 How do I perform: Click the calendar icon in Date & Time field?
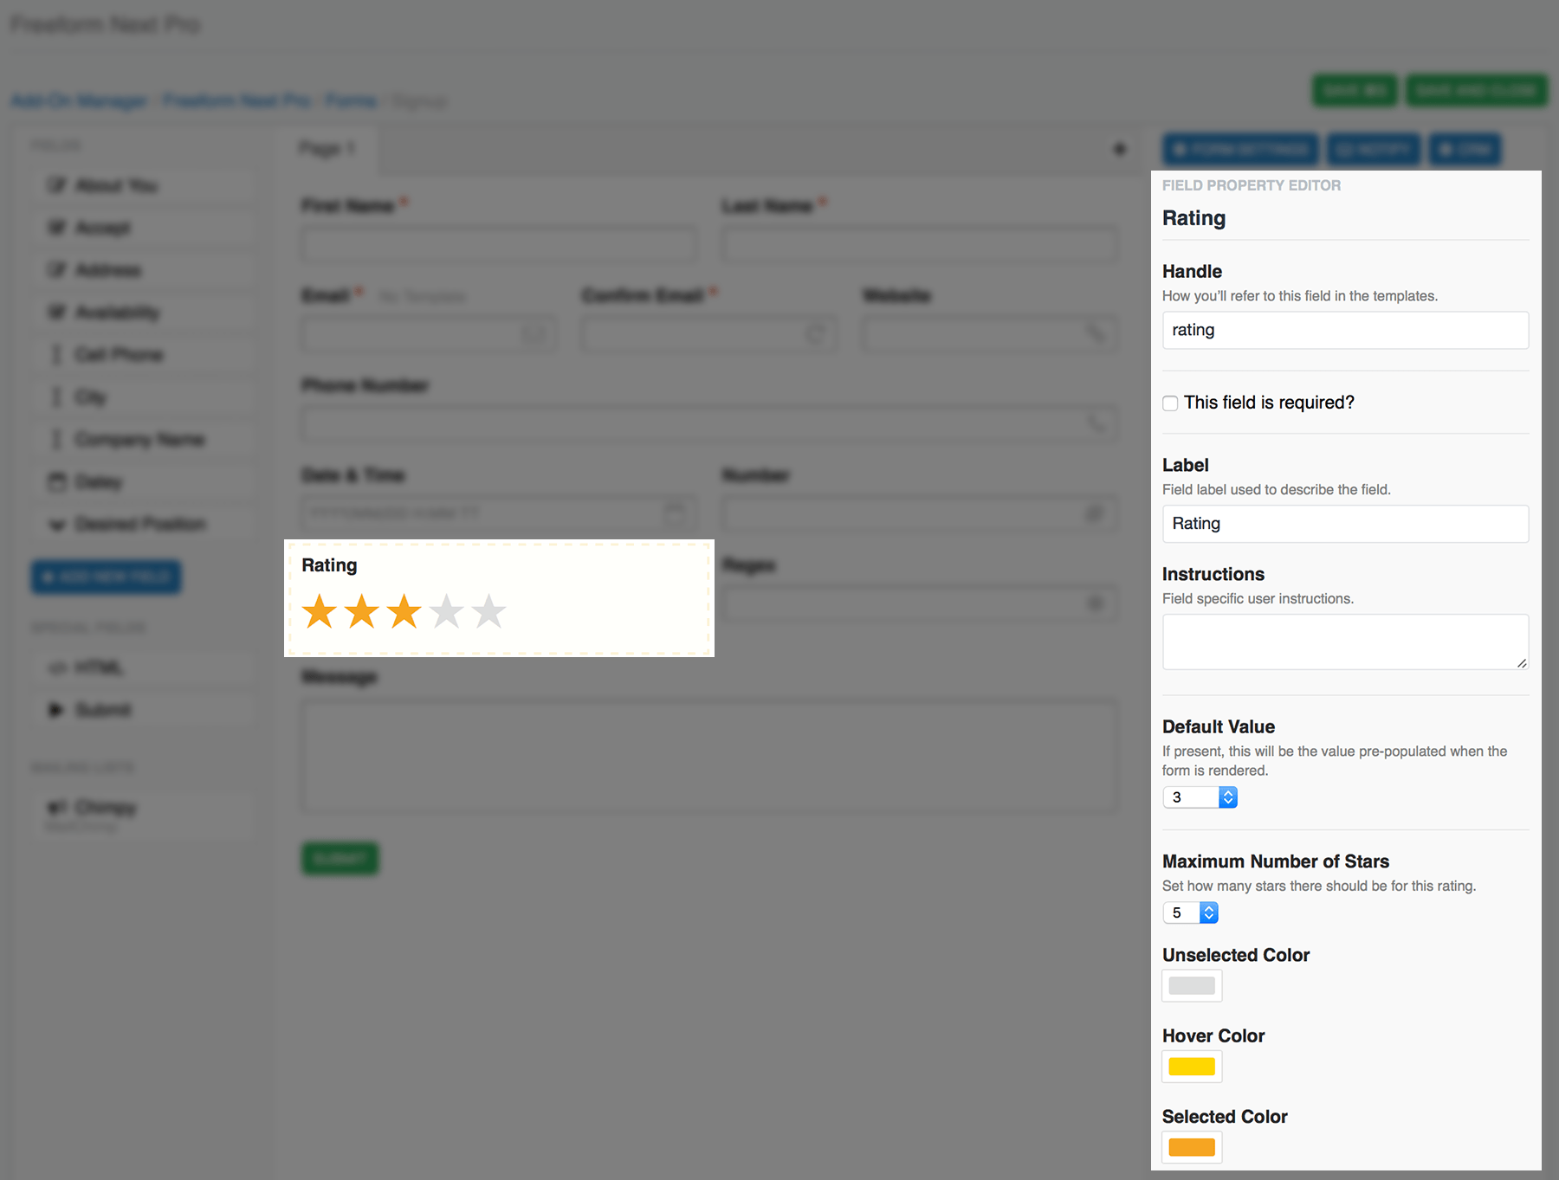[675, 513]
